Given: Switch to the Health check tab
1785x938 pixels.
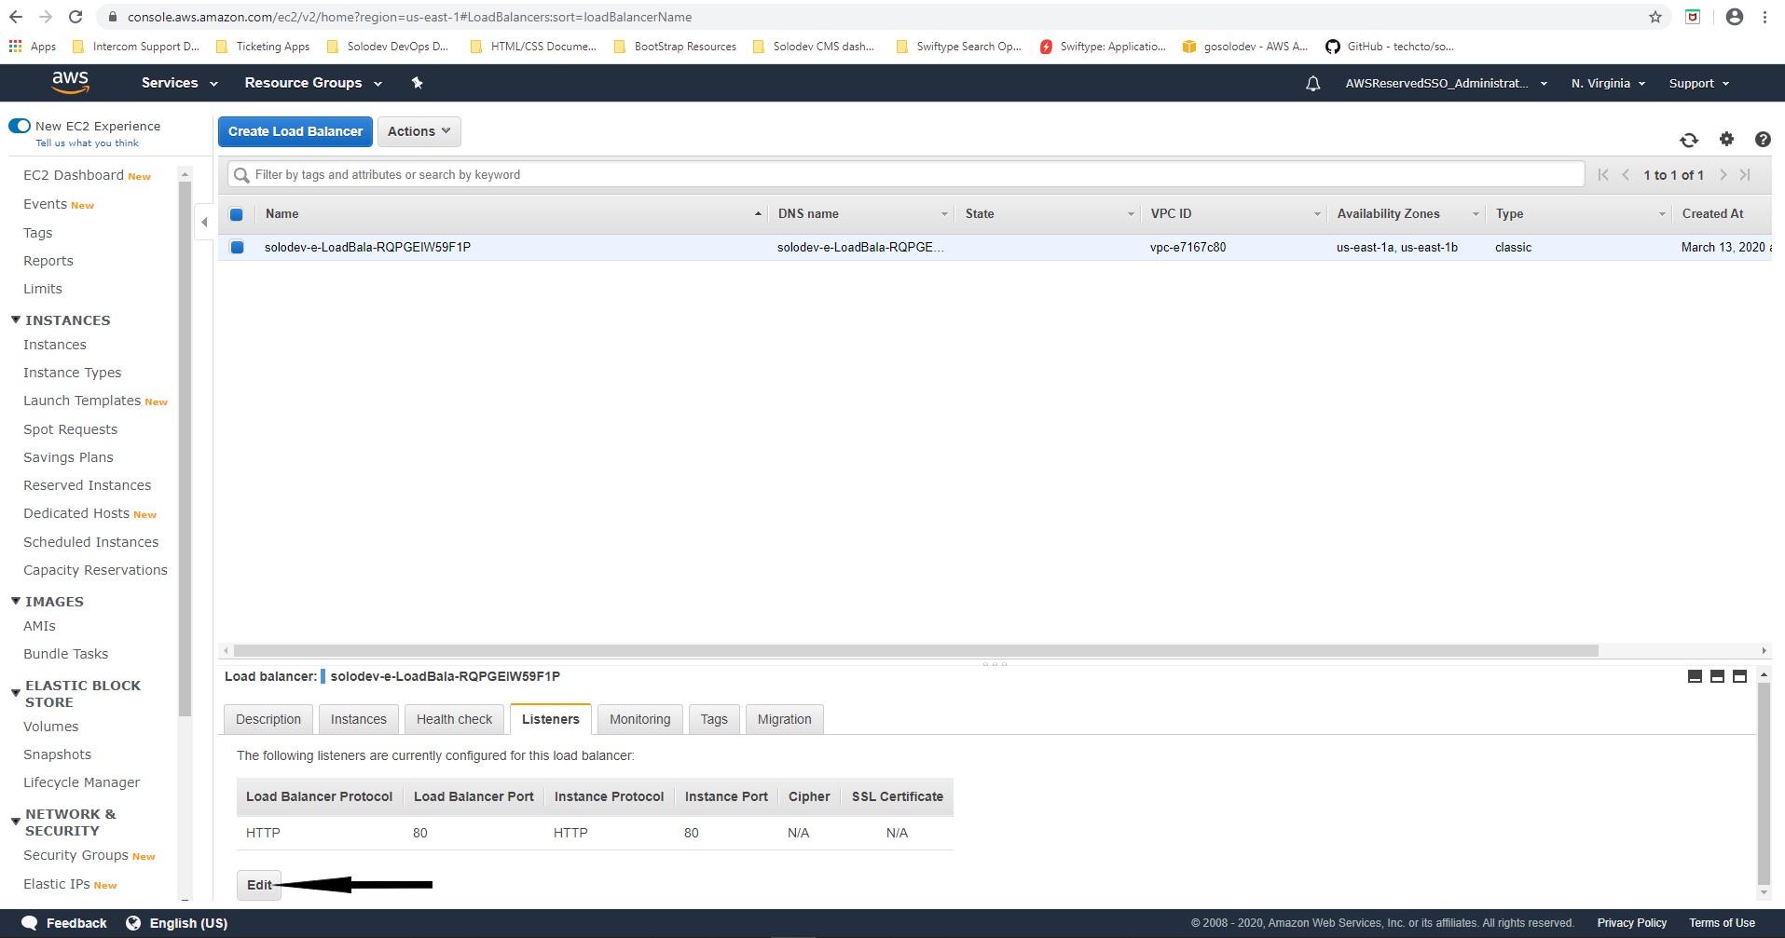Looking at the screenshot, I should tap(455, 719).
